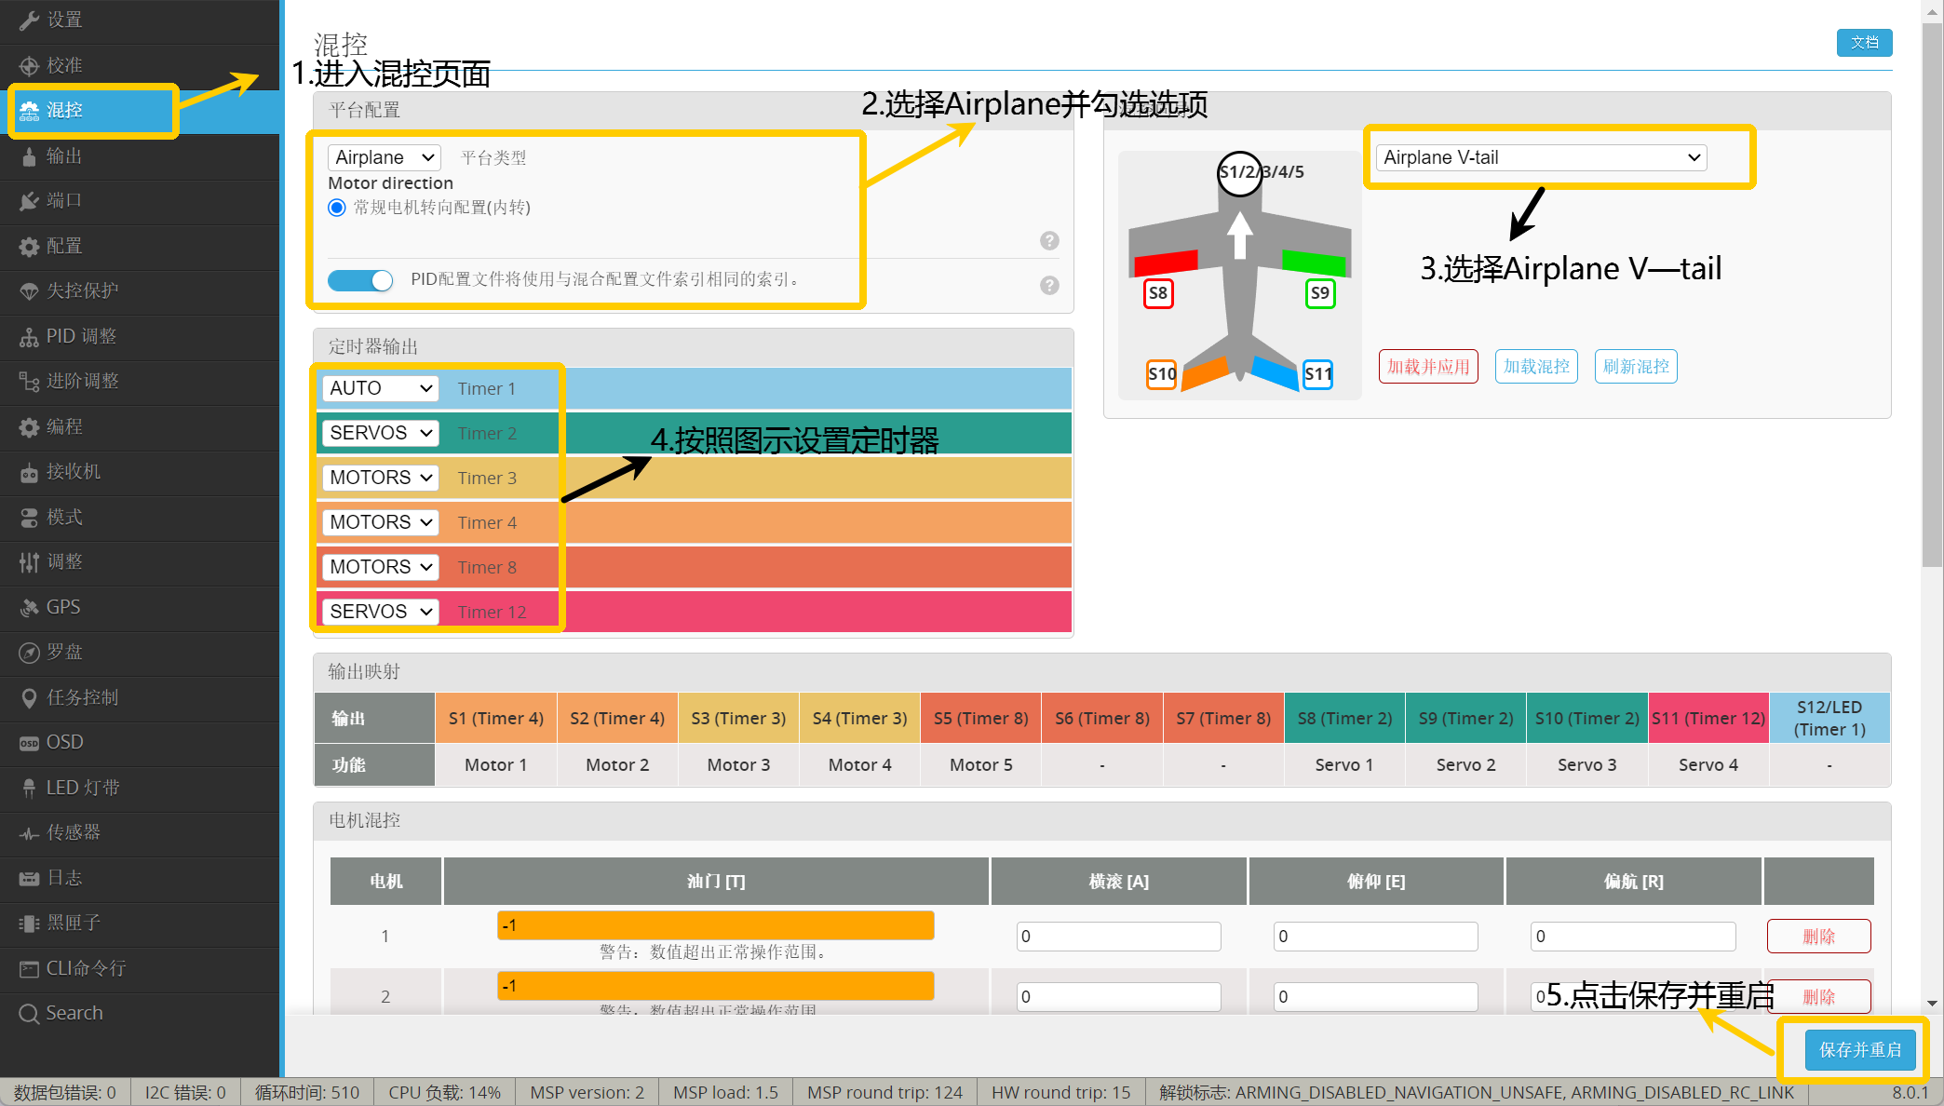Click motor 1 横滚 roll input field
This screenshot has width=1944, height=1106.
tap(1118, 937)
